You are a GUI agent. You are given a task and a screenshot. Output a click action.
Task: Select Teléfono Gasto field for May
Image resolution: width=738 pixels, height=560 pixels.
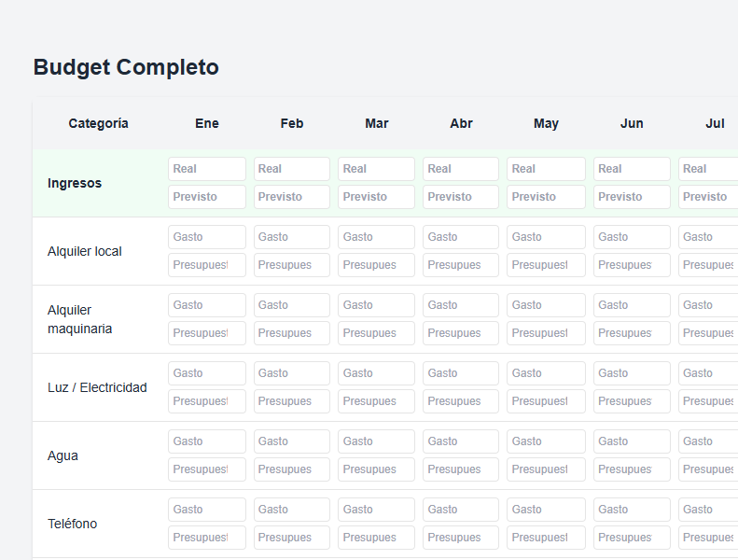546,510
